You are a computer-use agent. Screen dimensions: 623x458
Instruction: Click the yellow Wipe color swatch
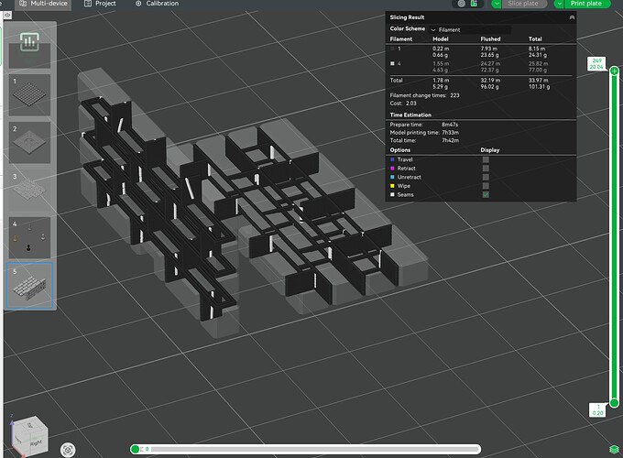(x=392, y=186)
